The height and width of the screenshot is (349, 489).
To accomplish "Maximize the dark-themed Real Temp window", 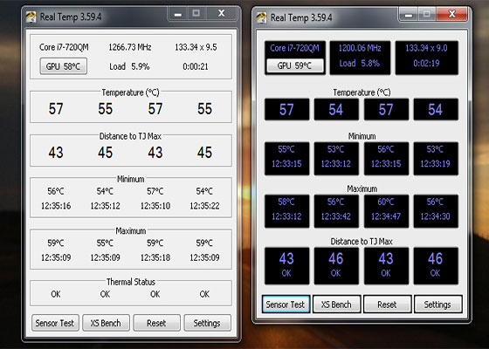I will tap(427, 14).
